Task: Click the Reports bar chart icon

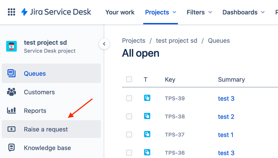Action: click(11, 110)
